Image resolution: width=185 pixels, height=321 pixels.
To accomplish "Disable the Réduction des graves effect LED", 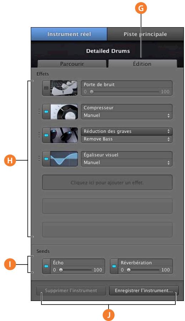I will pos(46,135).
